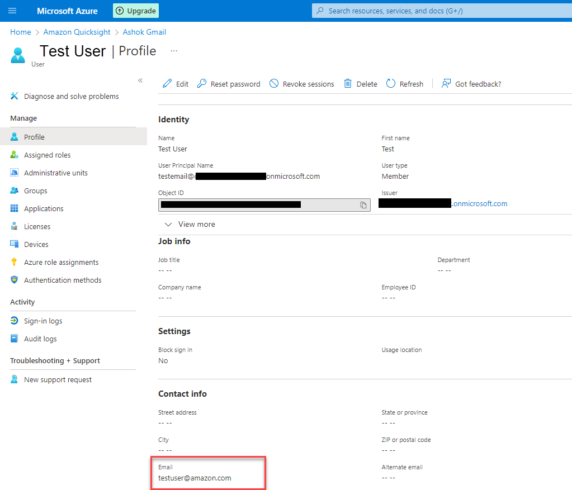Open Got feedback? in the toolbar
Viewport: 572px width, 490px height.
pyautogui.click(x=471, y=84)
